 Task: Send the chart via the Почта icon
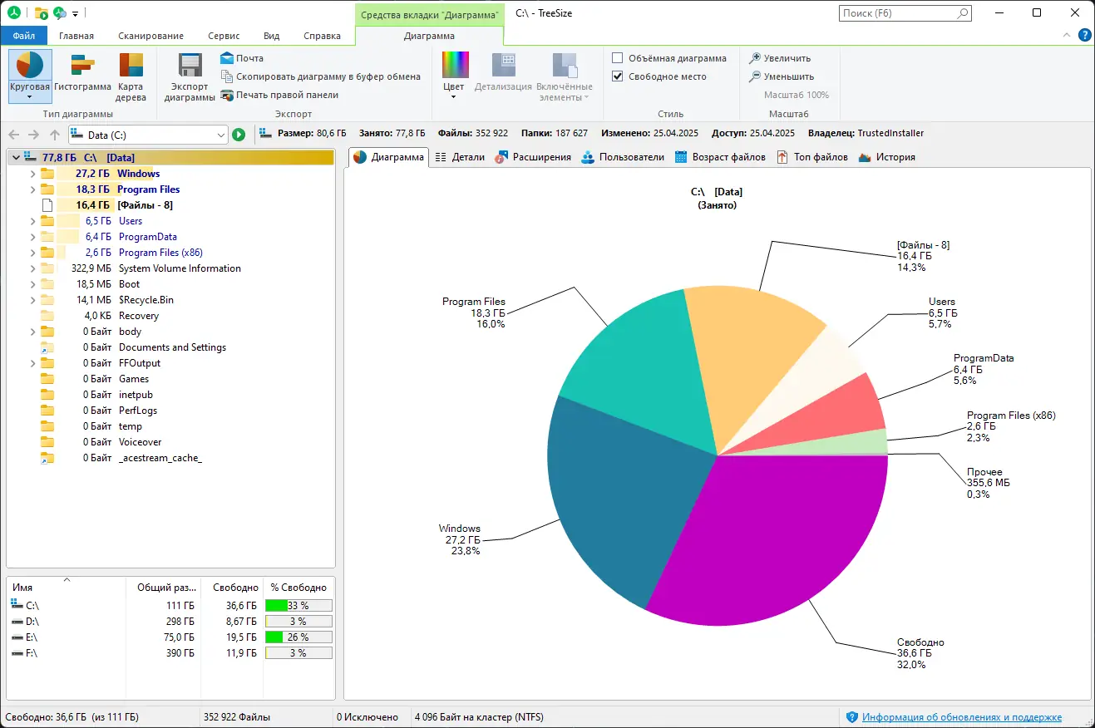click(x=227, y=58)
